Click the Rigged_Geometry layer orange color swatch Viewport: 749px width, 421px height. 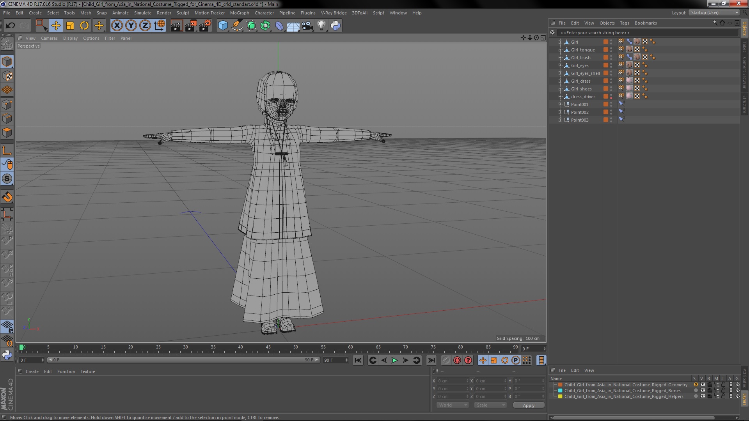tap(560, 385)
